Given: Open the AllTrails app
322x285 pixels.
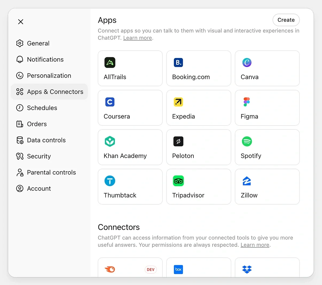Looking at the screenshot, I should (130, 68).
